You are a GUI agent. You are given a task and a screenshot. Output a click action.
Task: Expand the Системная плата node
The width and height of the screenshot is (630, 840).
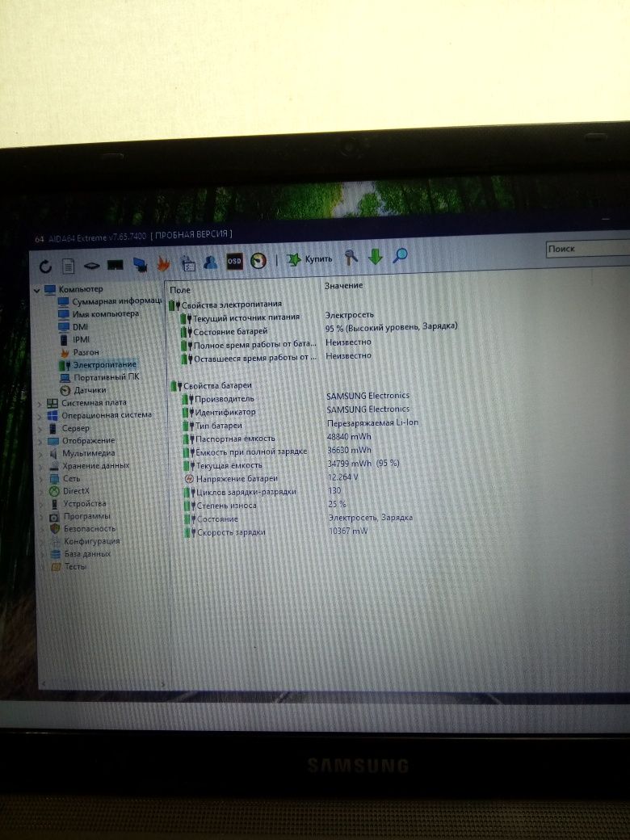pyautogui.click(x=40, y=404)
